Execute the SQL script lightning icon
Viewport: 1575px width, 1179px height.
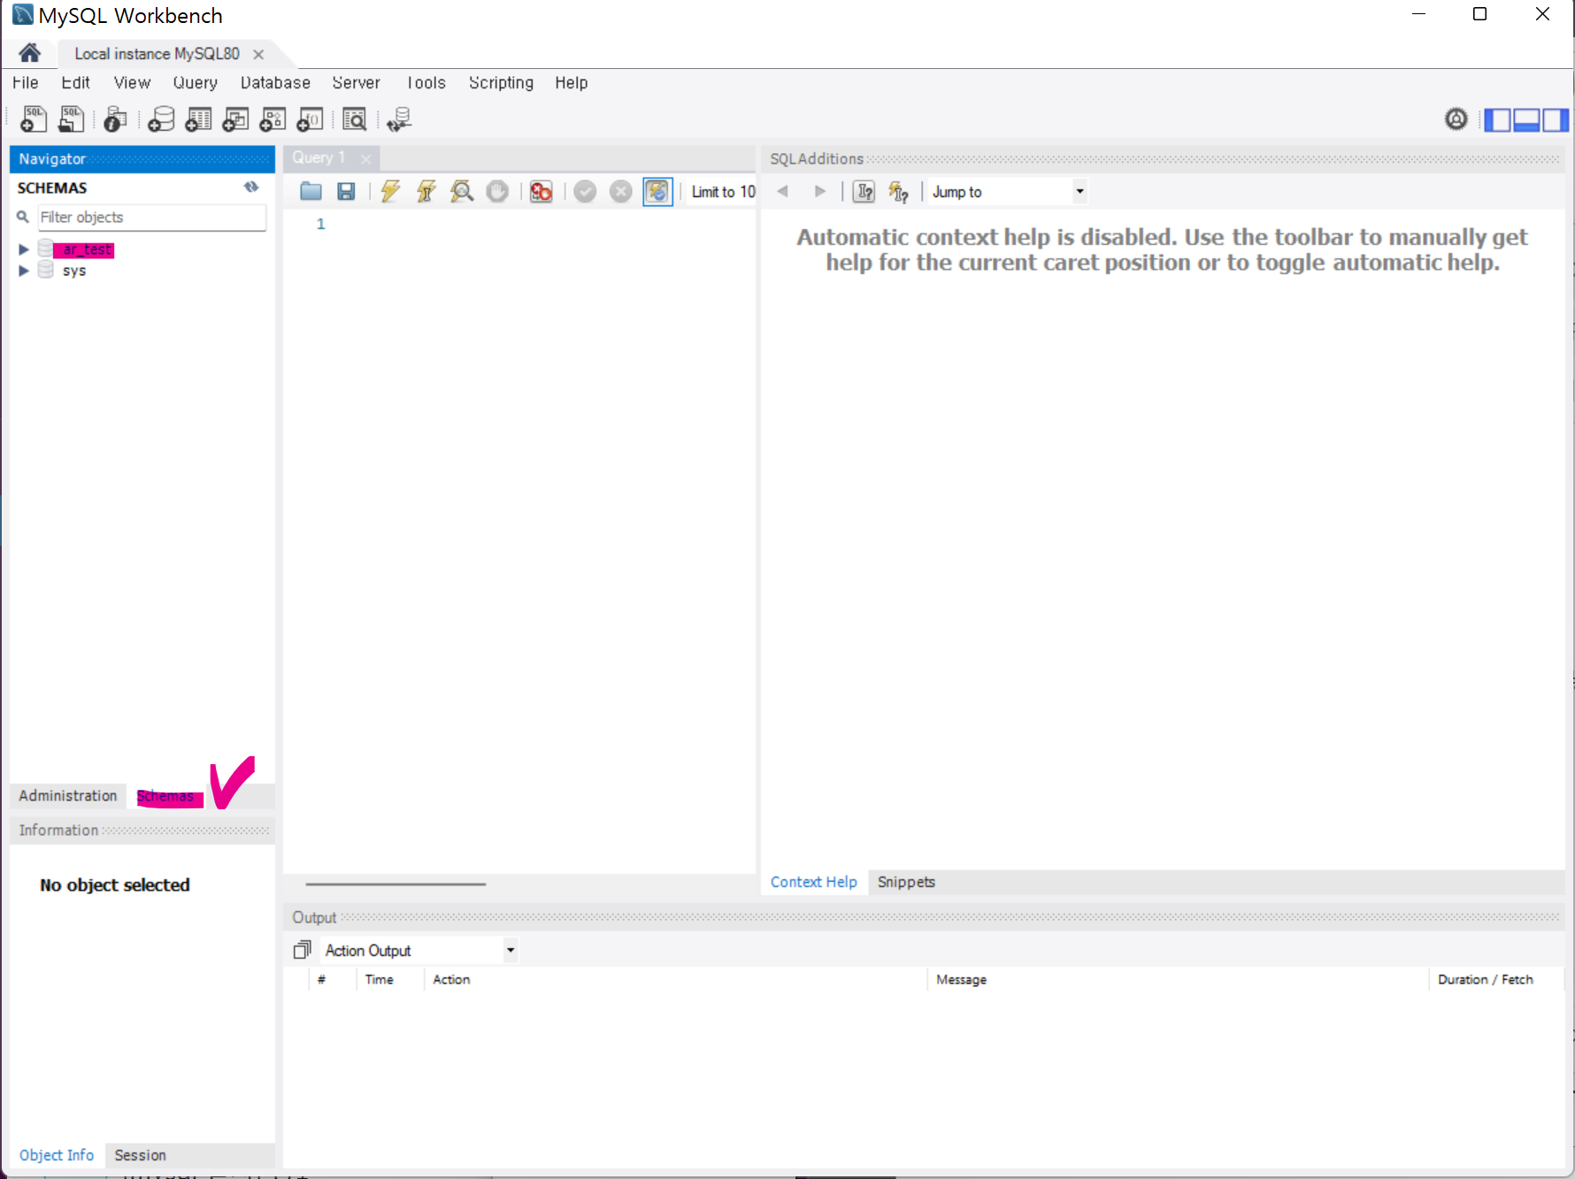pos(390,191)
